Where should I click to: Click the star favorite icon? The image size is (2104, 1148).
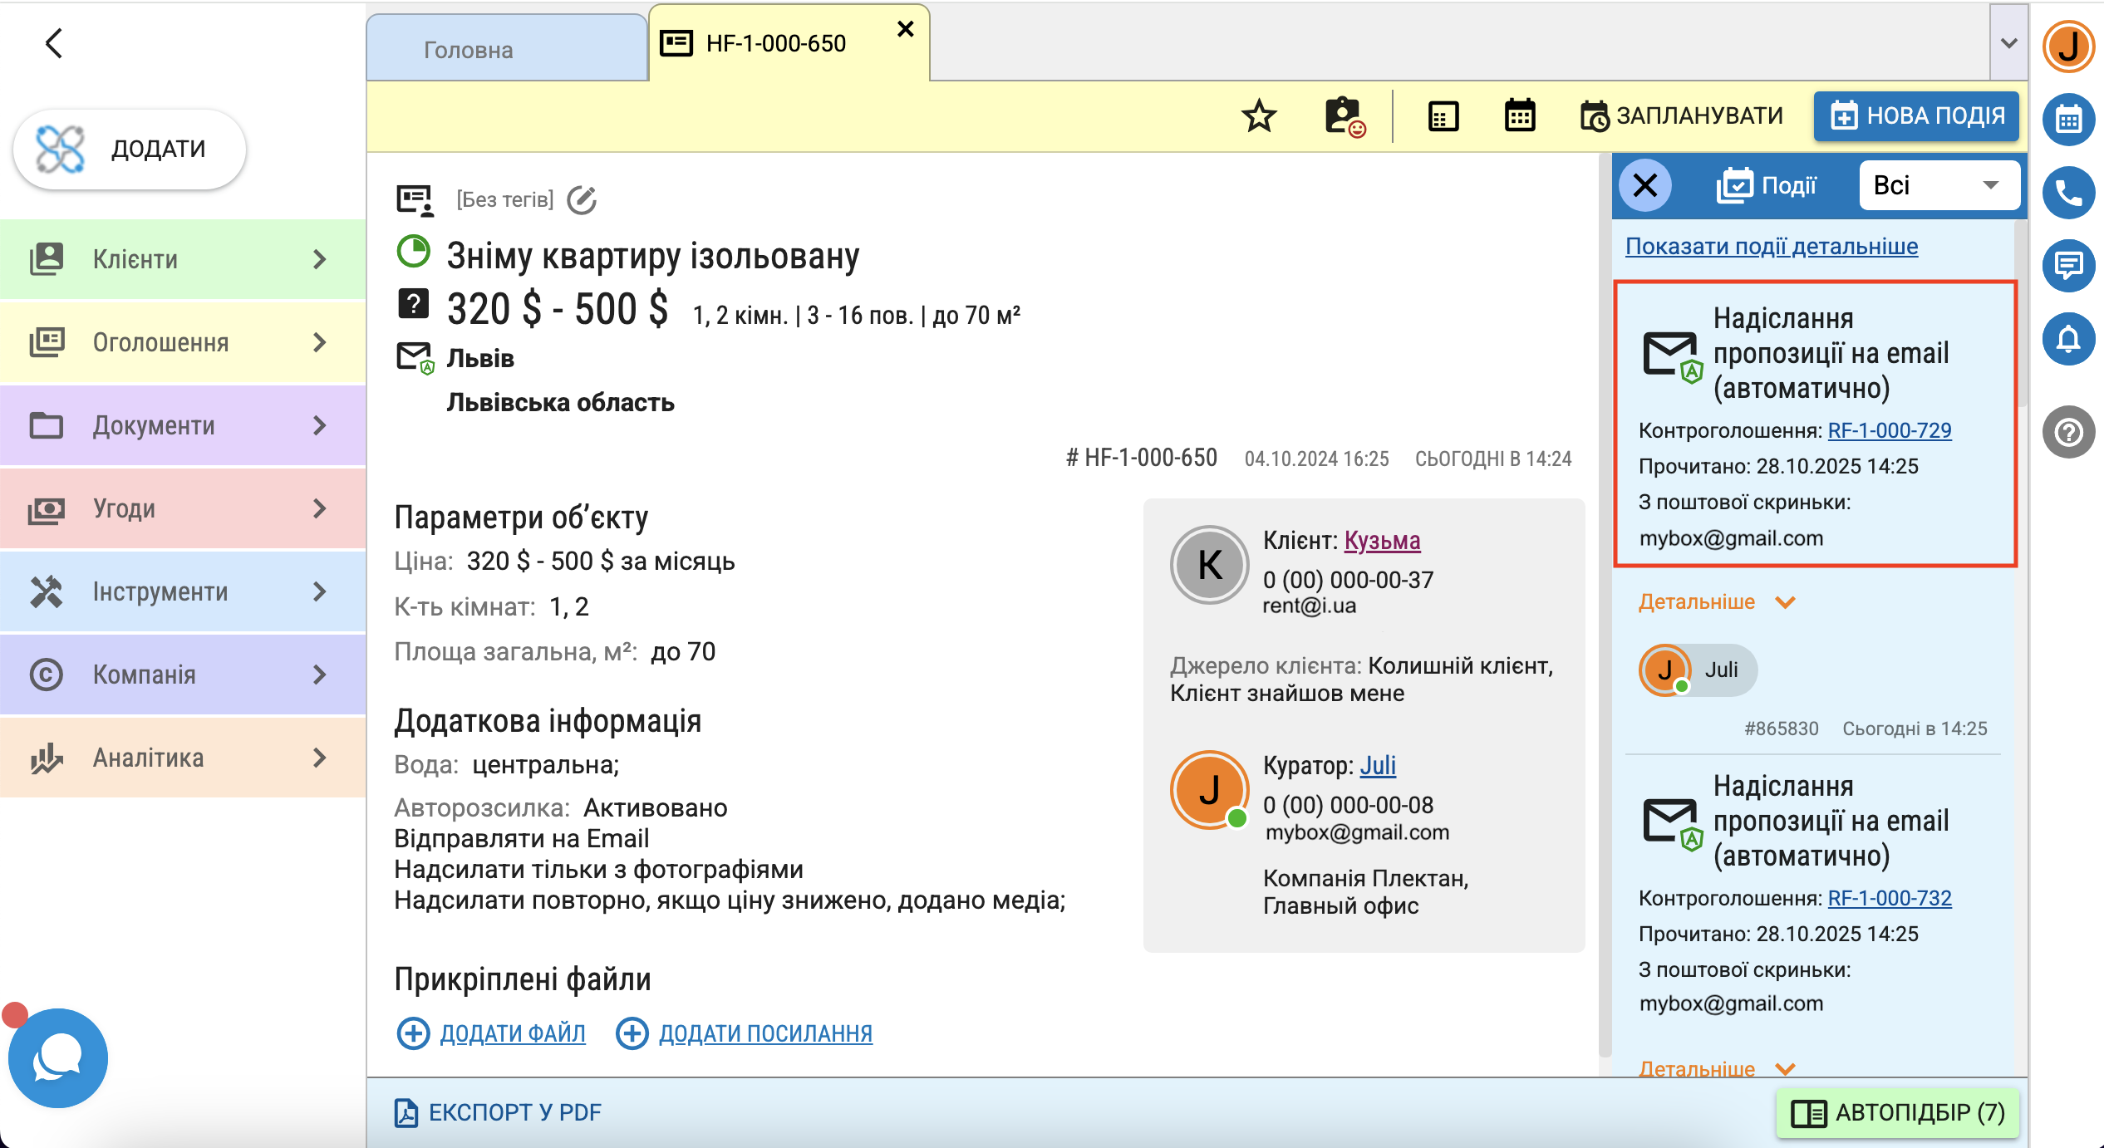[1259, 116]
